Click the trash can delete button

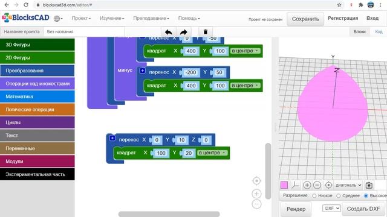click(x=206, y=32)
